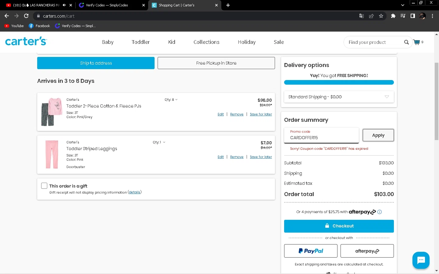The image size is (439, 274).
Task: Close the Verify Codes tab
Action: click(x=144, y=5)
